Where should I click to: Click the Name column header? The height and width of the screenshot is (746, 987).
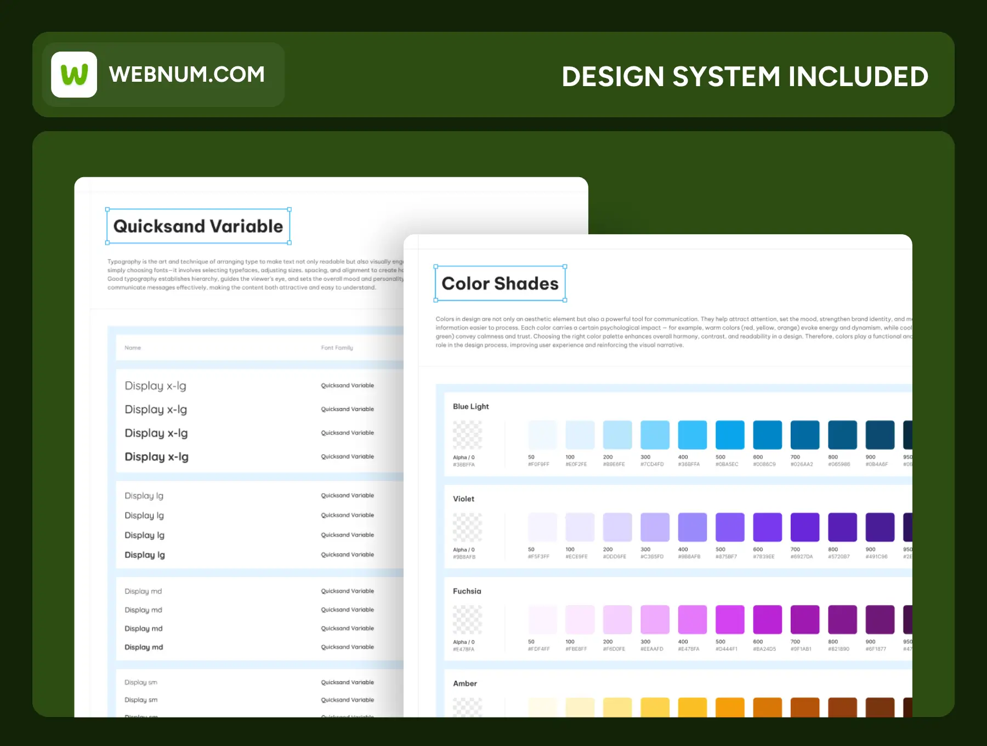point(133,348)
